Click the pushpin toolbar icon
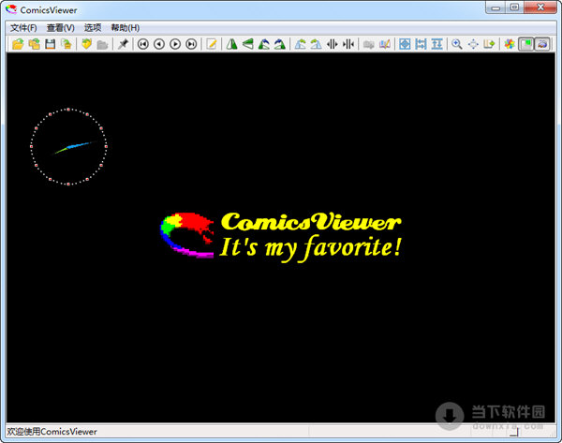This screenshot has width=562, height=443. pos(123,44)
